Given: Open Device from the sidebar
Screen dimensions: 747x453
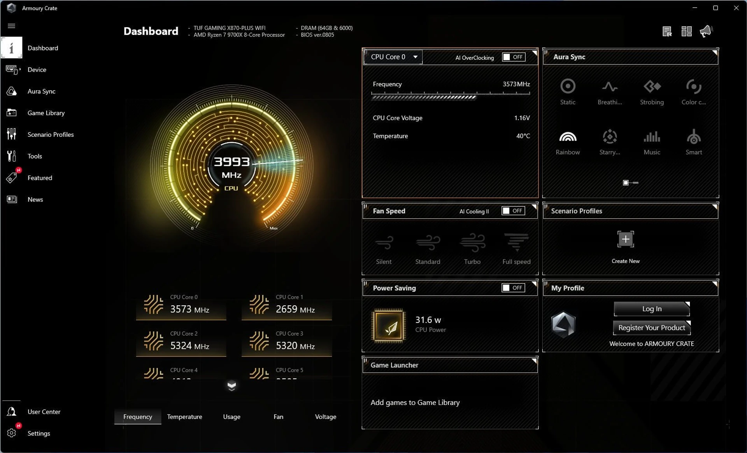Looking at the screenshot, I should 37,70.
